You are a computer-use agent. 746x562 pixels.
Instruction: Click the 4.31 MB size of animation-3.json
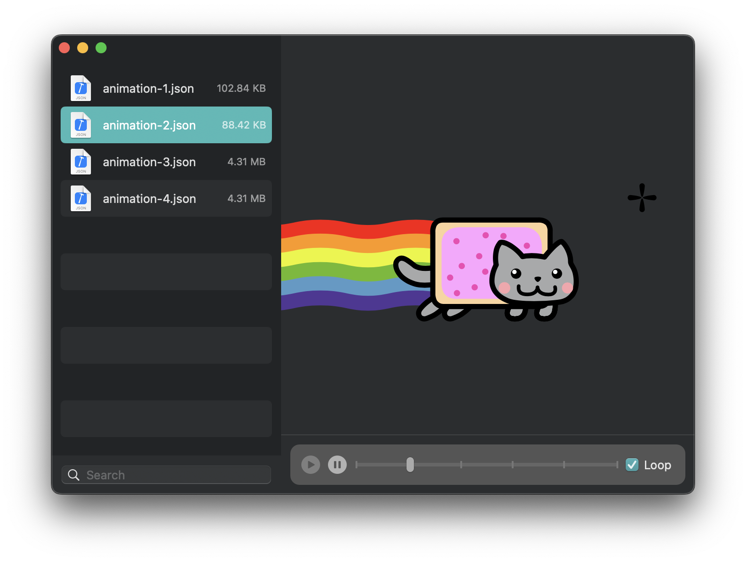tap(247, 162)
